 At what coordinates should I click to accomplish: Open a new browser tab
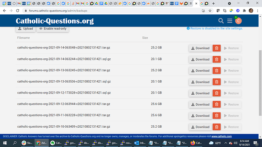[x=213, y=3]
